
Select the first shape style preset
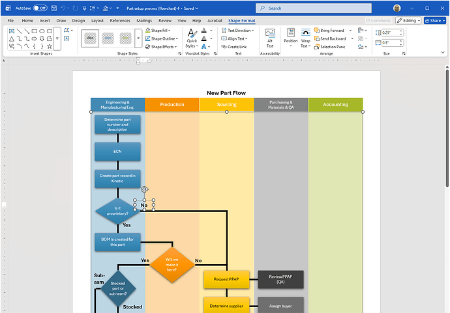[90, 38]
